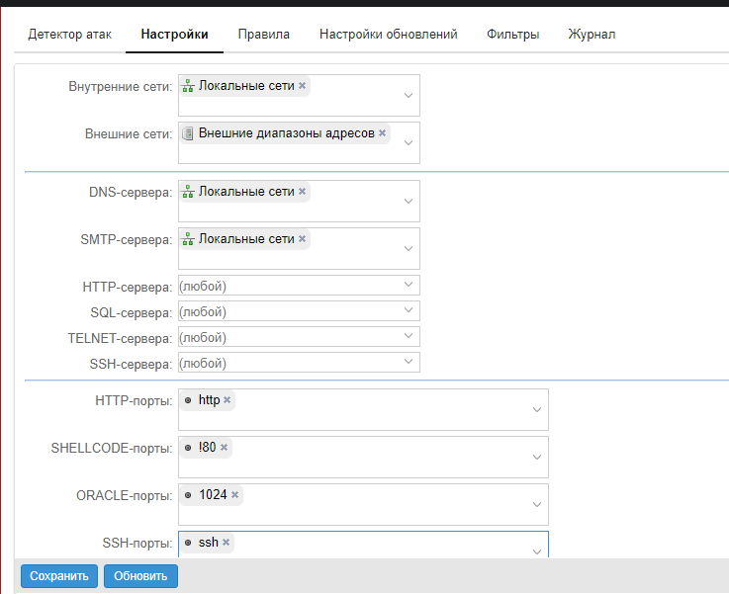The height and width of the screenshot is (594, 729).
Task: Open SSH-сервера dropdown arrow
Action: [409, 362]
